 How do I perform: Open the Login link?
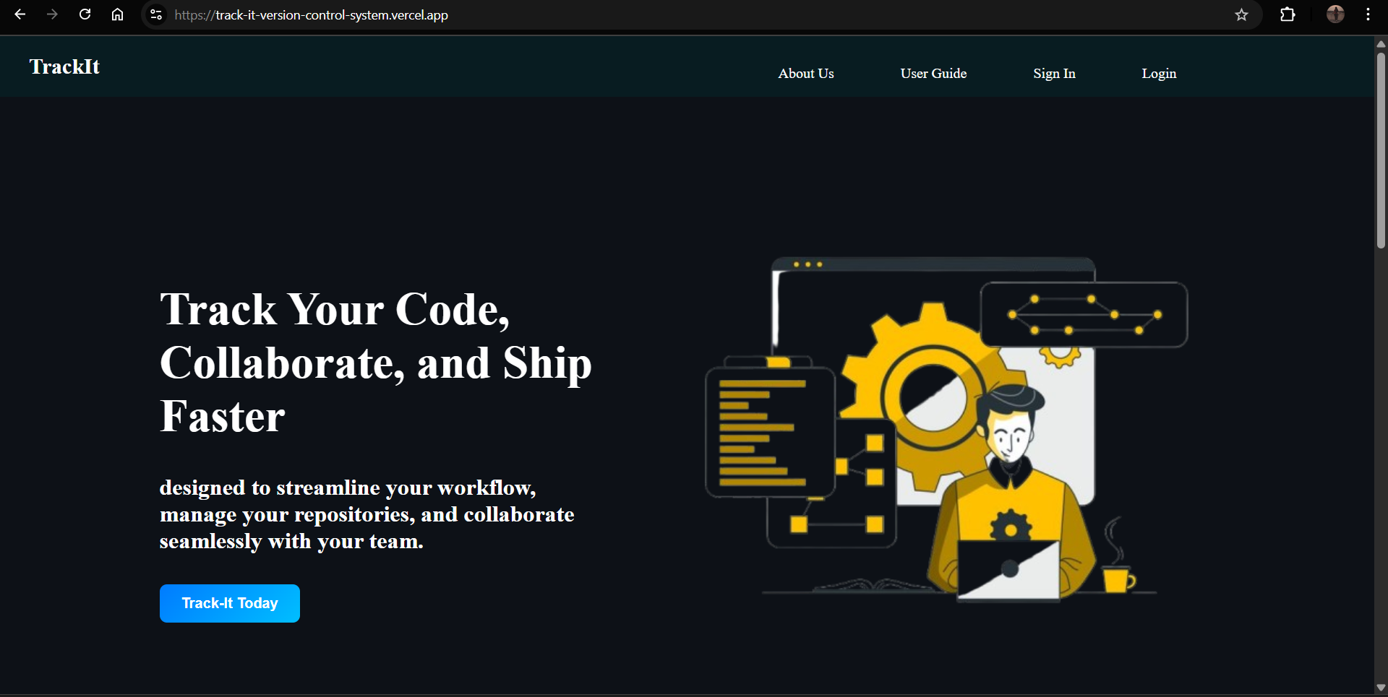(1159, 74)
